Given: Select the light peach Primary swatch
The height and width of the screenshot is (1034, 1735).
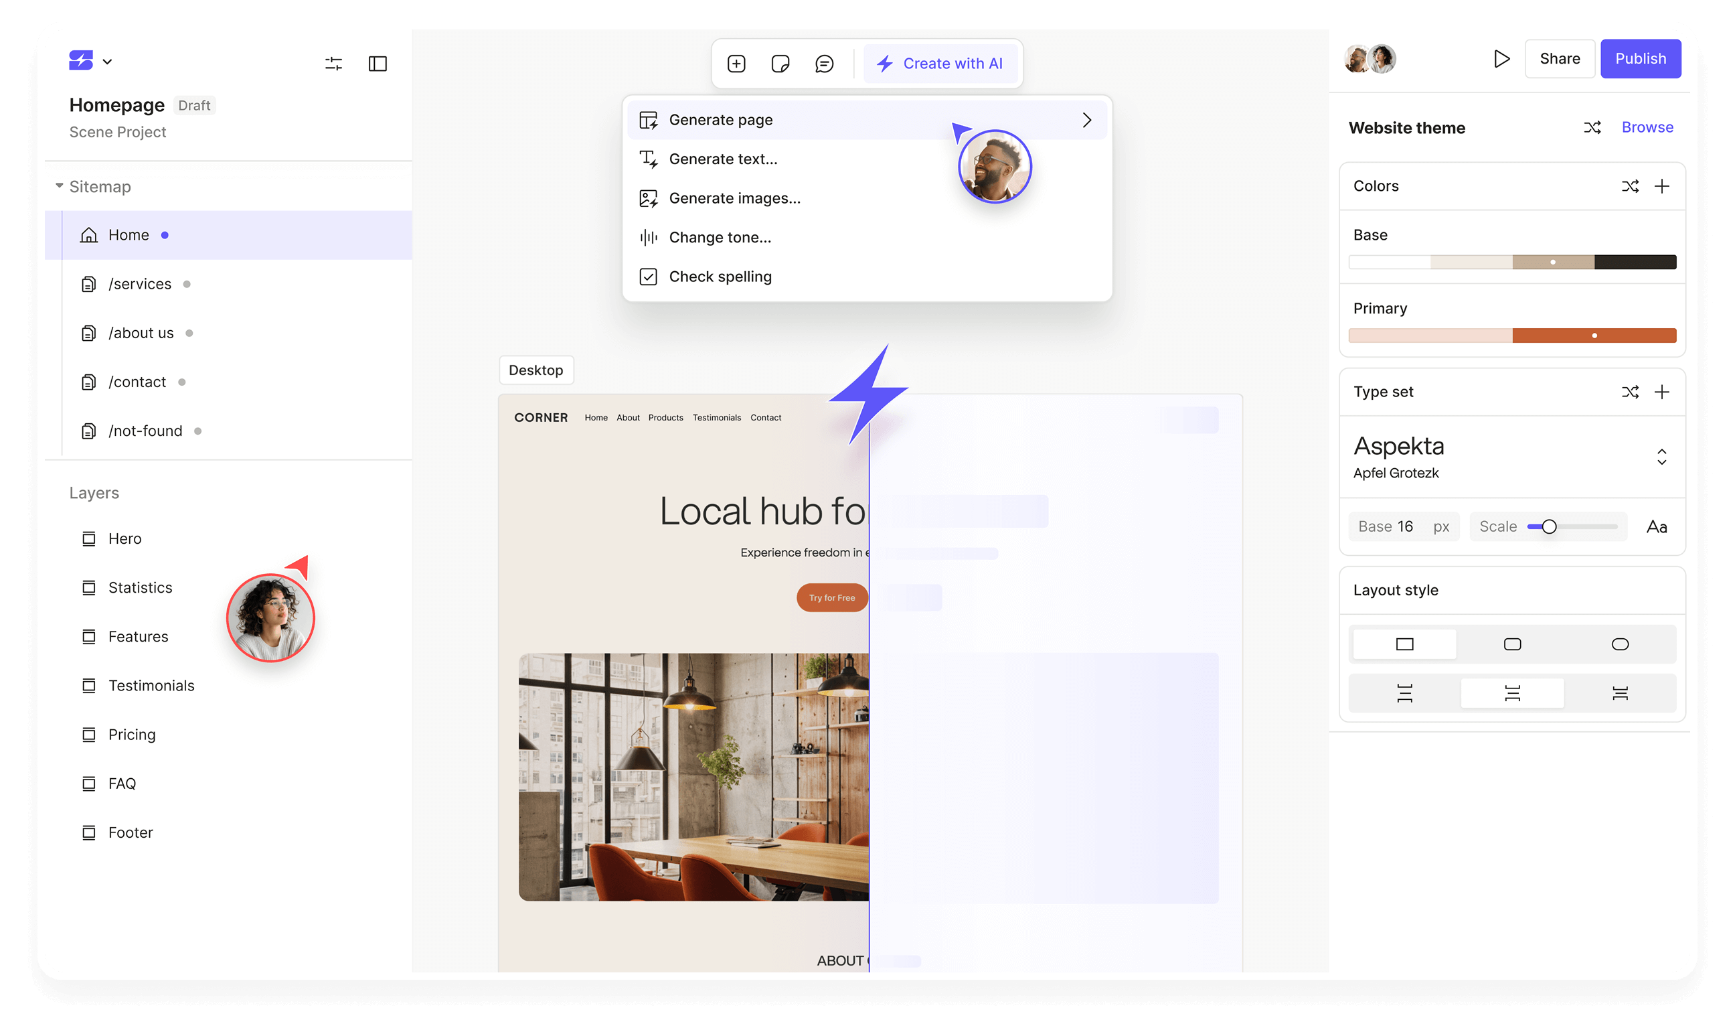Looking at the screenshot, I should coord(1430,335).
